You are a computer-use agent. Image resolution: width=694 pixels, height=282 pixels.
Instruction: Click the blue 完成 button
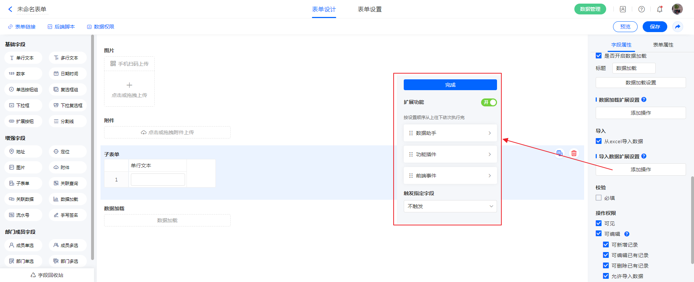(x=450, y=85)
